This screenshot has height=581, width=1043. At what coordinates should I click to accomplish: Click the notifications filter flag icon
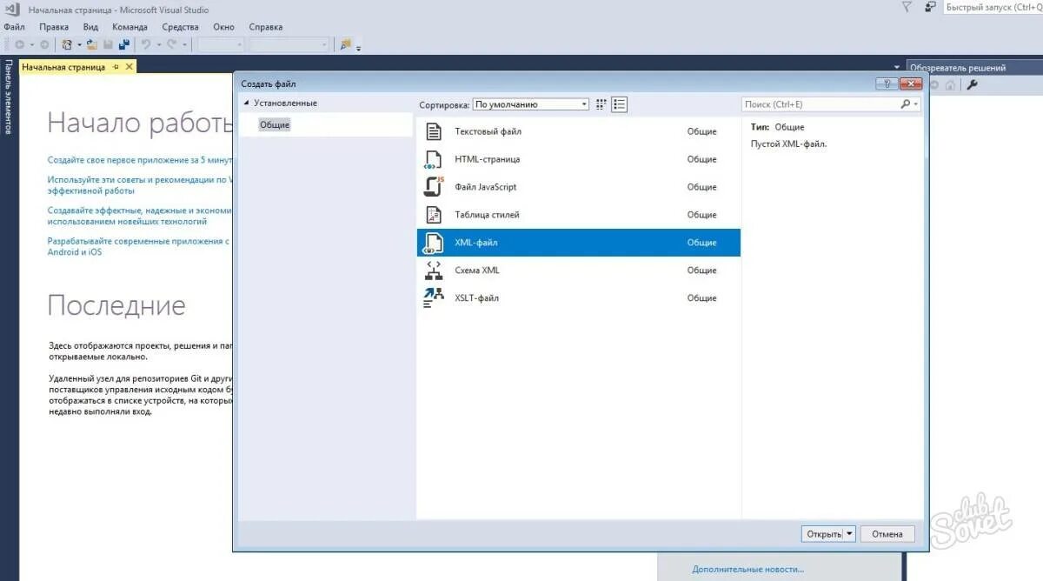coord(907,7)
